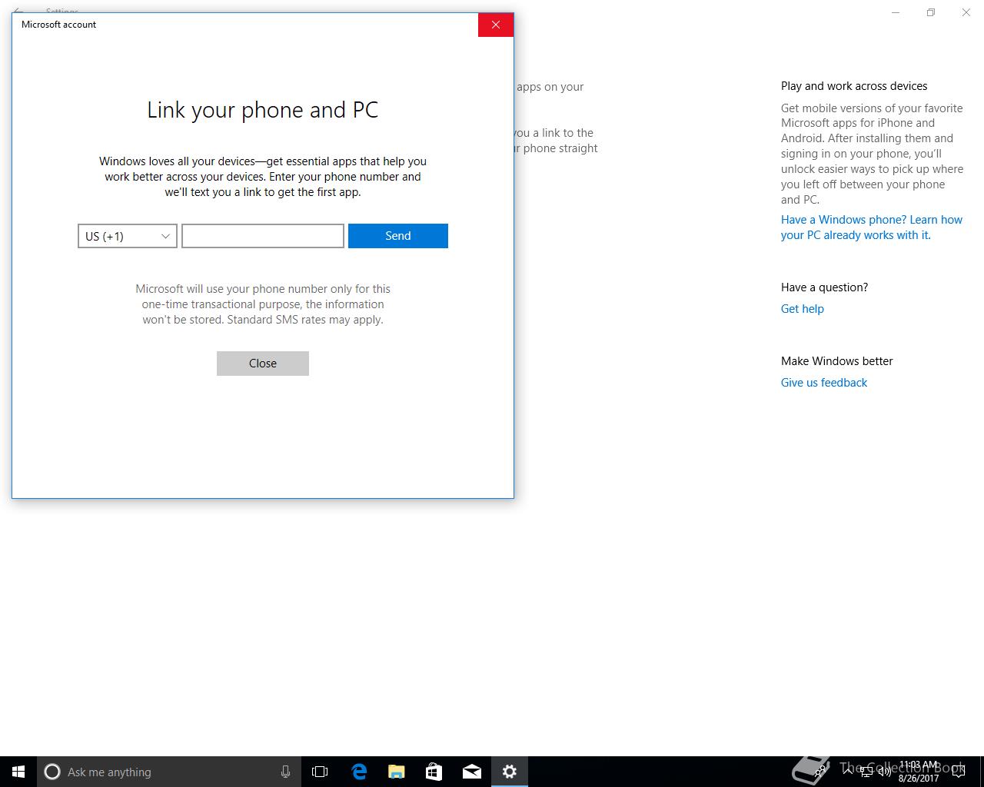Click the phone number input field
This screenshot has width=984, height=787.
click(263, 236)
